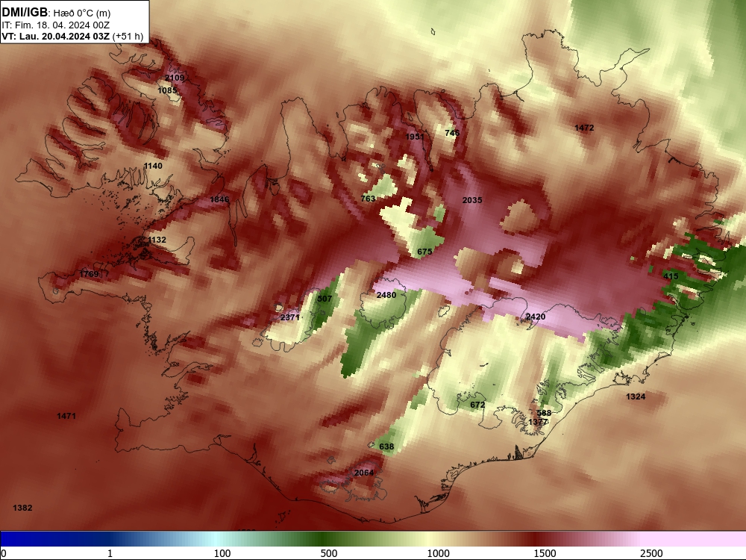Click the 500 label on the color scale

click(329, 553)
